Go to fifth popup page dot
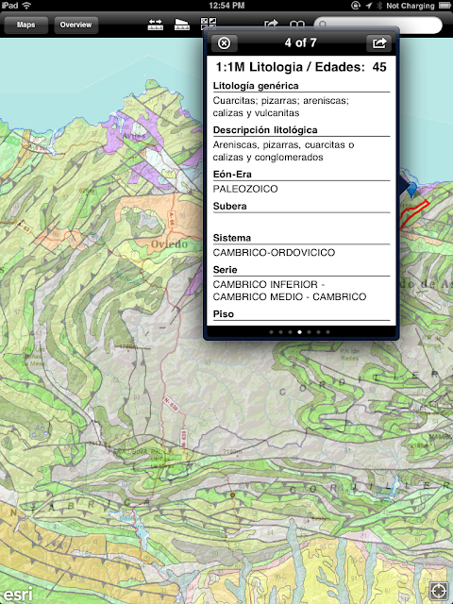This screenshot has width=453, height=604. coord(309,332)
